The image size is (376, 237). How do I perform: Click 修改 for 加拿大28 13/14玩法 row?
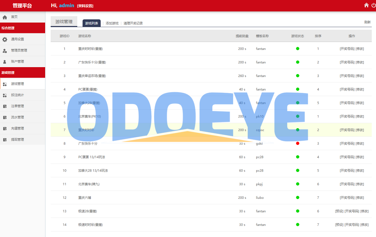[x=360, y=170]
